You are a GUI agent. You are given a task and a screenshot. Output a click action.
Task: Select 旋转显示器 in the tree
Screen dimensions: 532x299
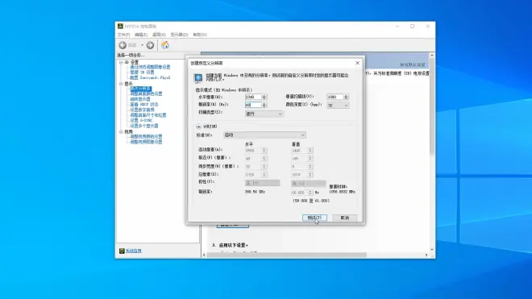coord(140,99)
